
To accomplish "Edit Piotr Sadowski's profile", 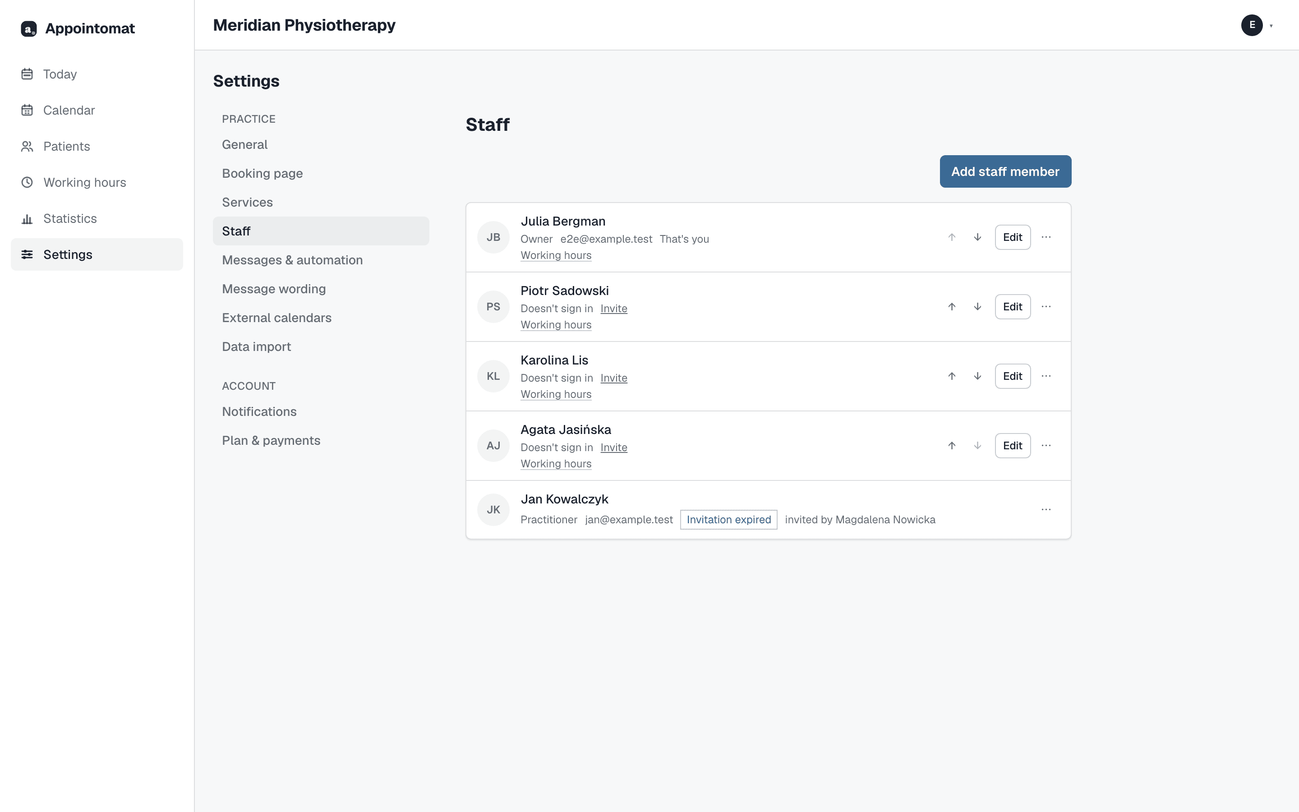I will (x=1012, y=307).
